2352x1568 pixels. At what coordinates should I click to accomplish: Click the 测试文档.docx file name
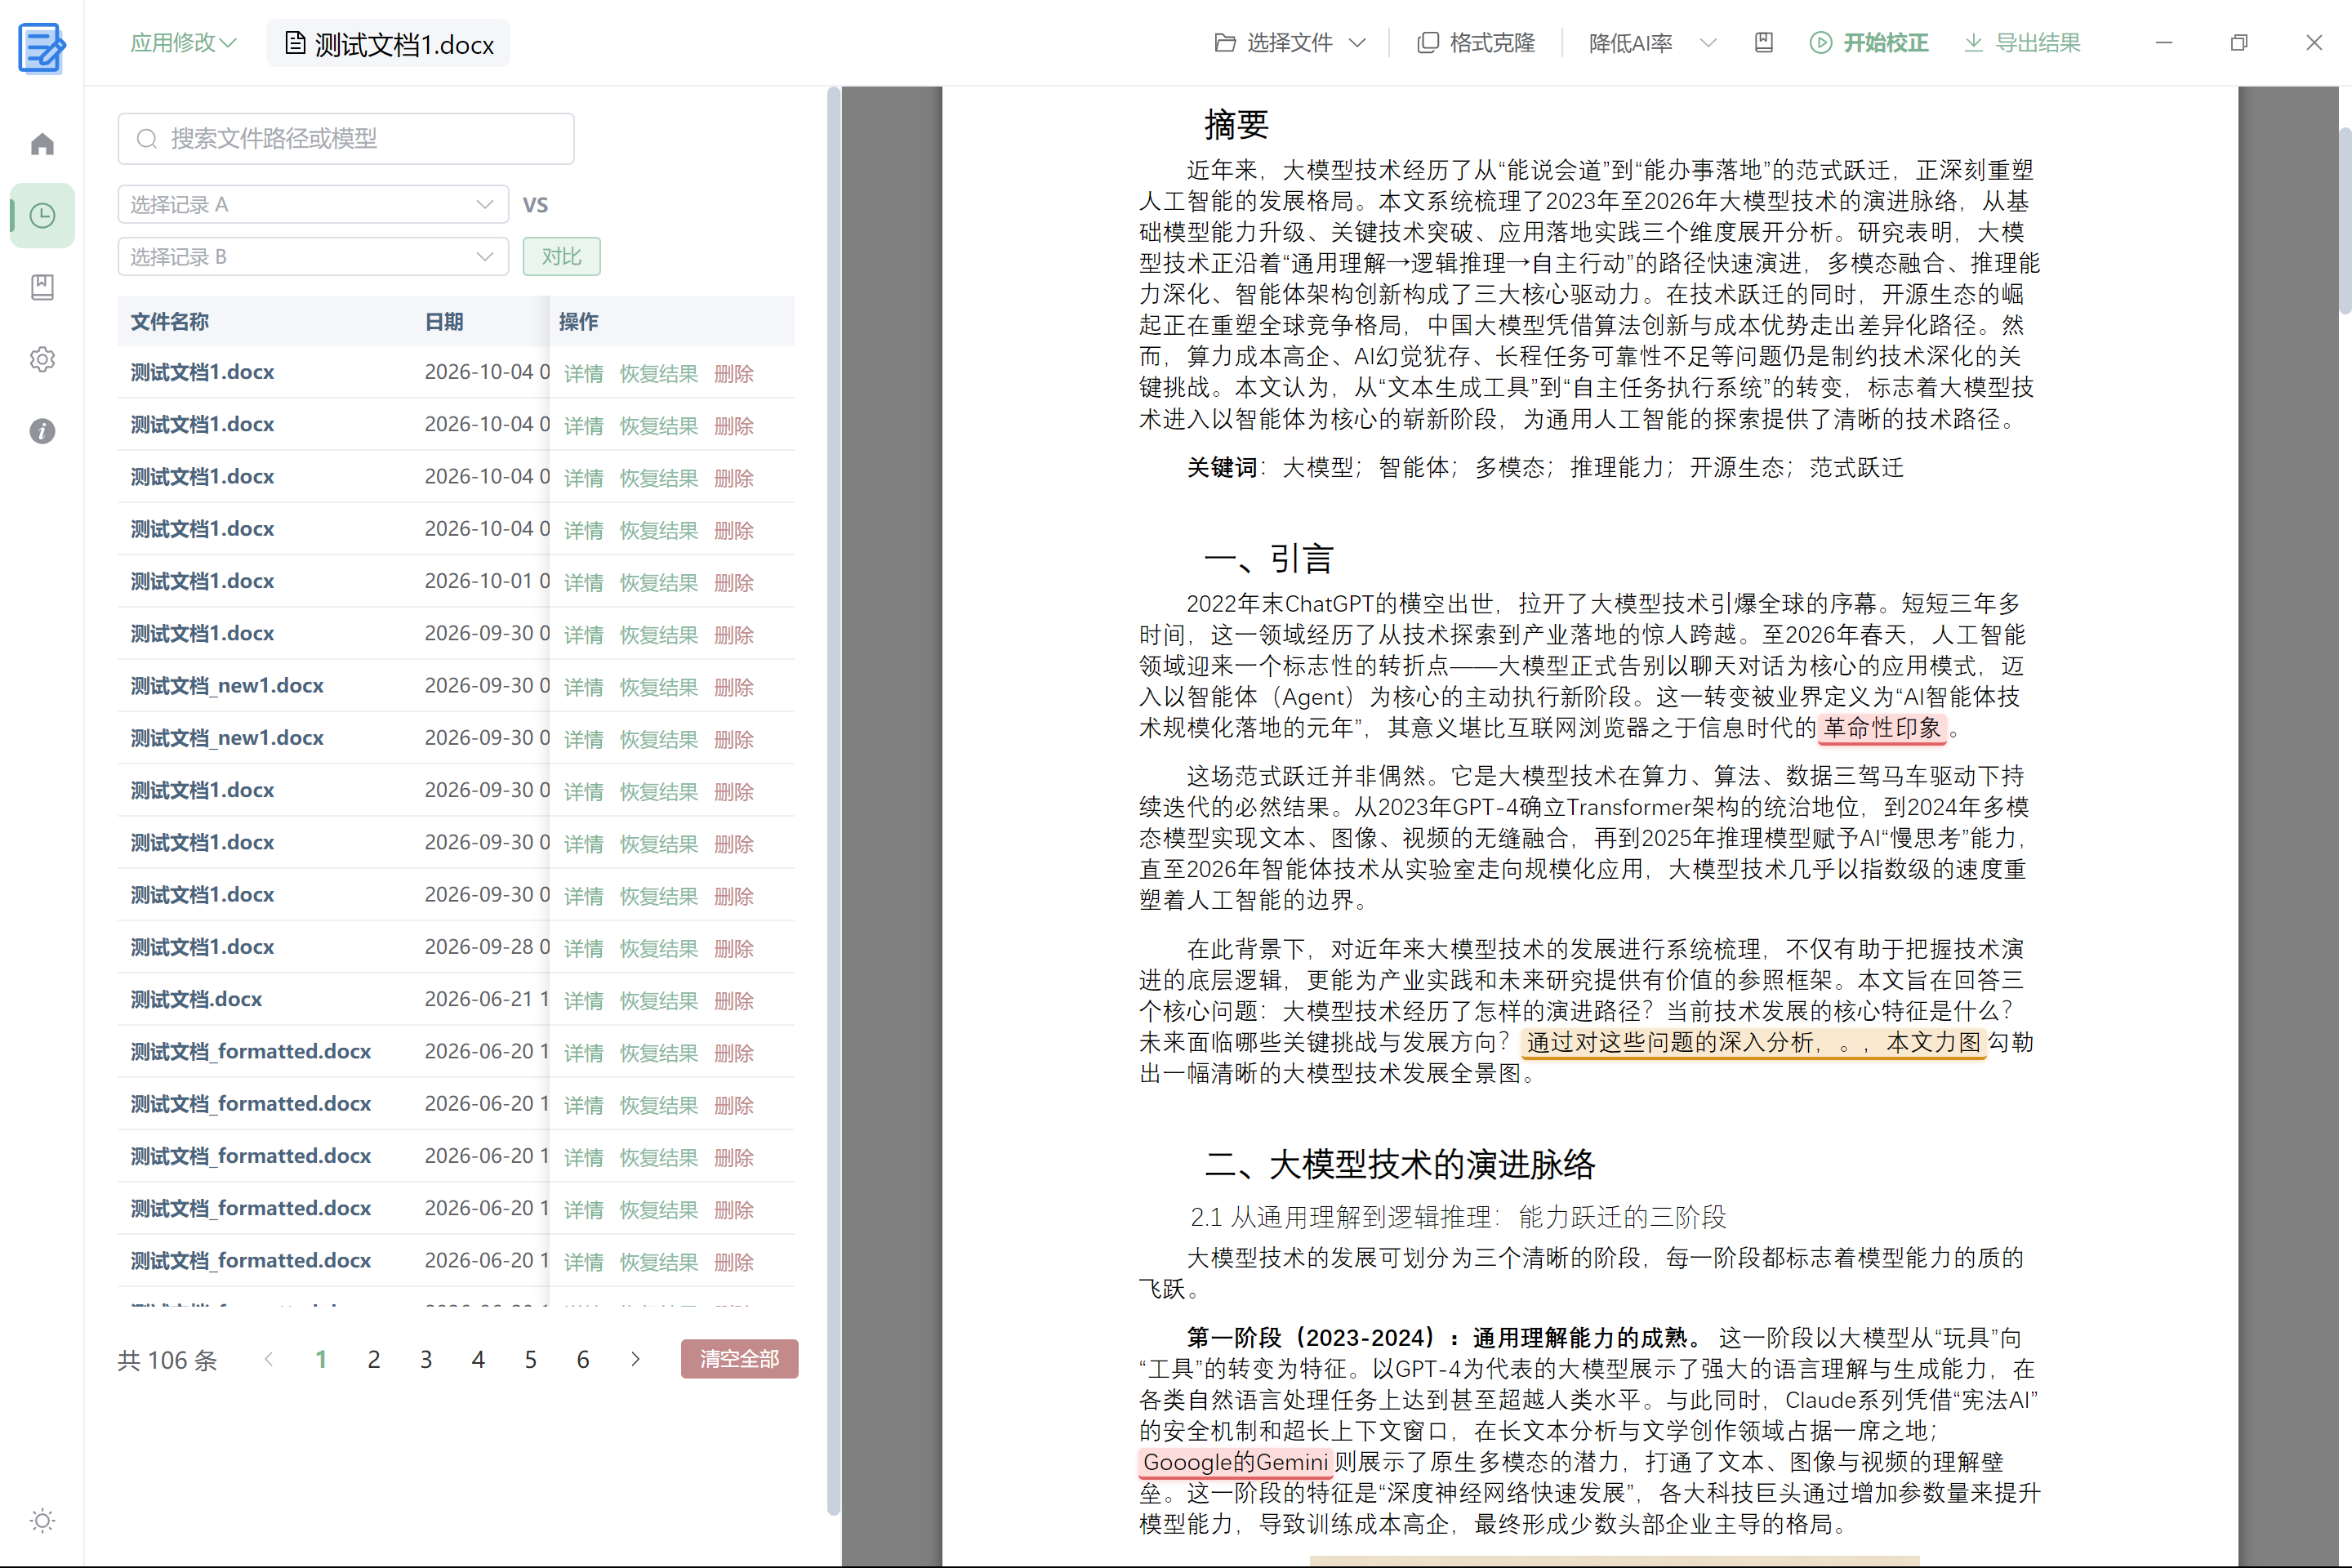(196, 999)
